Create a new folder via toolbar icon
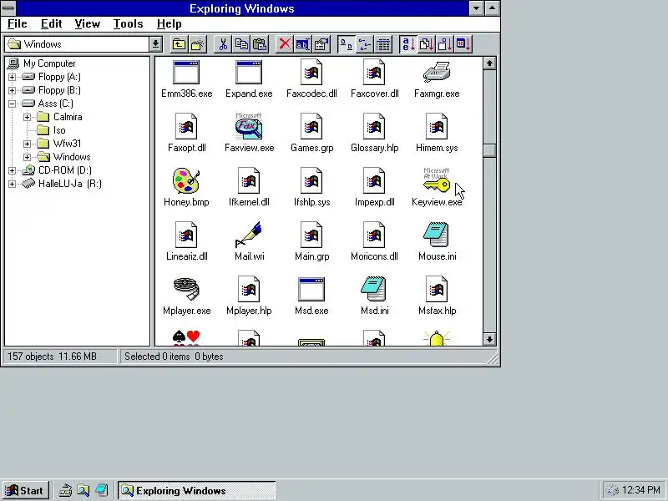Image resolution: width=668 pixels, height=501 pixels. (198, 44)
